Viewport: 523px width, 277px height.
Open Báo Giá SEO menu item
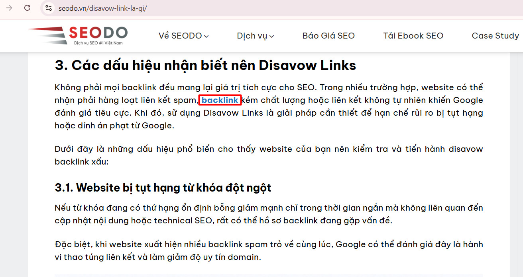328,36
